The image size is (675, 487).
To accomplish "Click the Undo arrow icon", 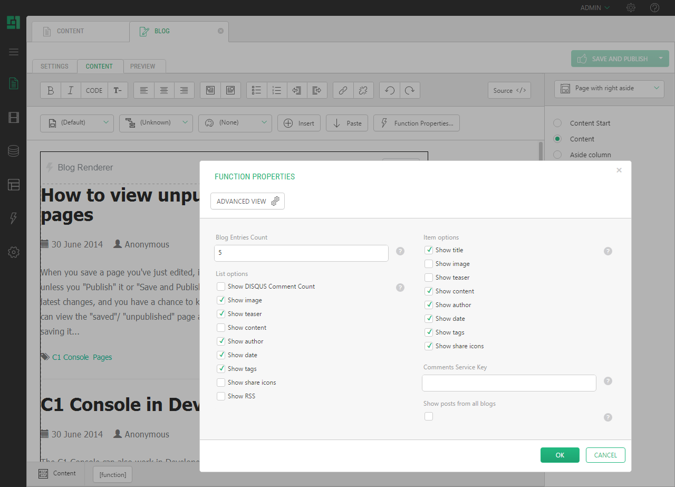I will [390, 90].
